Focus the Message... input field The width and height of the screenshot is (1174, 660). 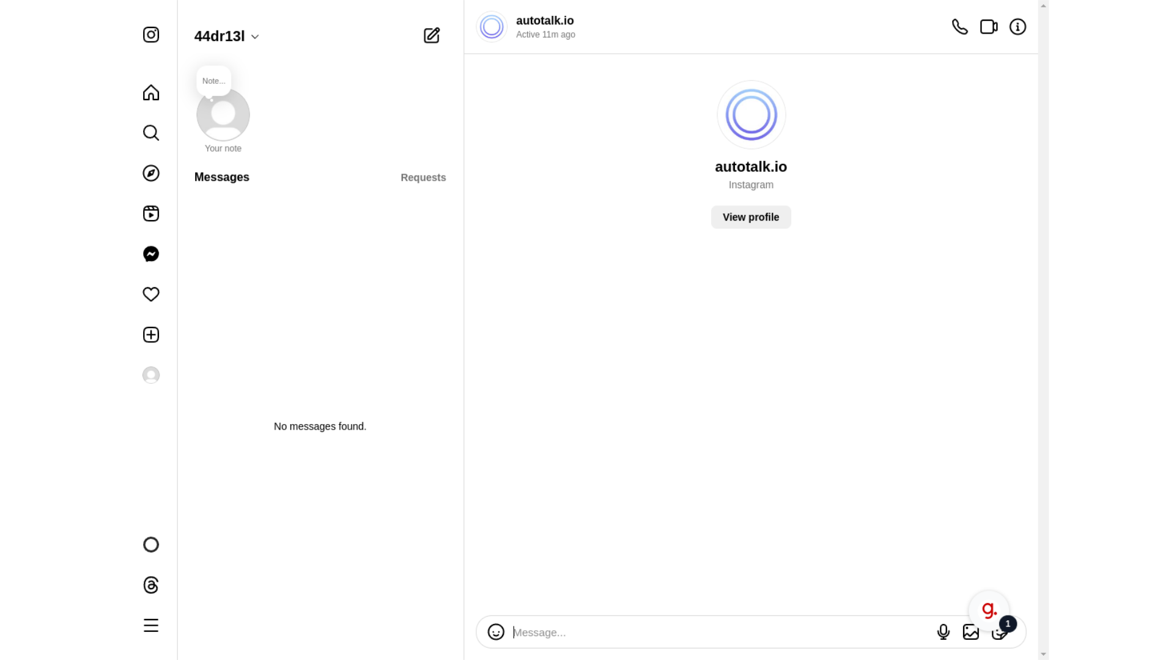pos(722,632)
